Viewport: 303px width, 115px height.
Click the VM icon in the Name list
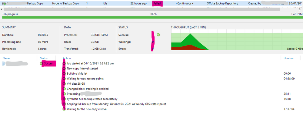(3, 63)
